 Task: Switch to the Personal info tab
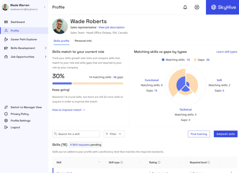tap(83, 41)
